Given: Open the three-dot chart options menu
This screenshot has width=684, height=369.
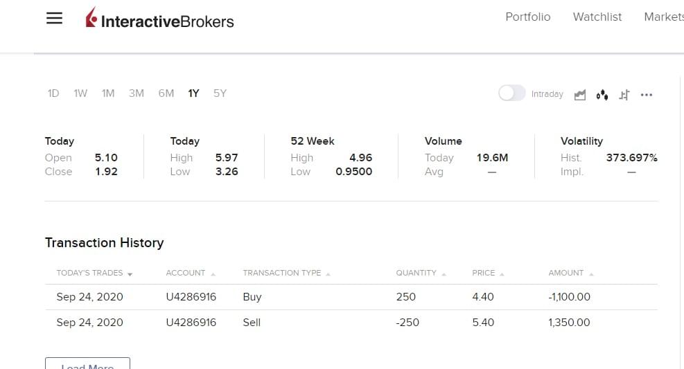Looking at the screenshot, I should tap(647, 95).
